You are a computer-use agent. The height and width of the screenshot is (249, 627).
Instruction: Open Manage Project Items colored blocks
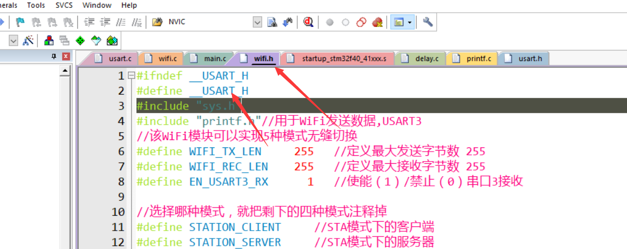[49, 40]
